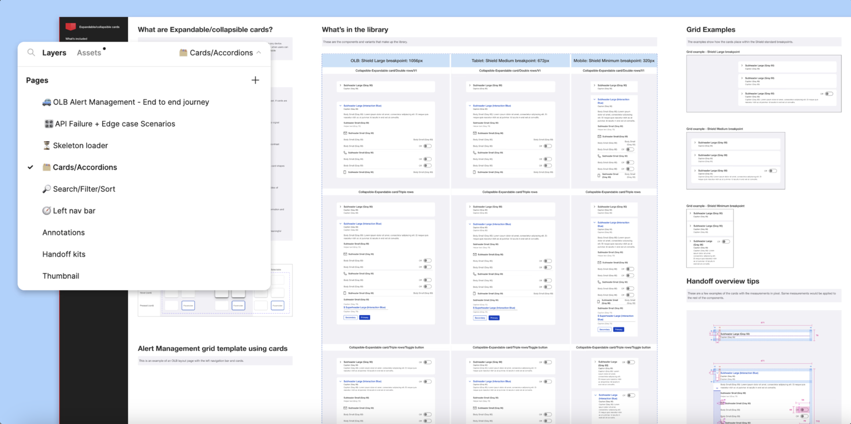Open the Layers tab
Viewport: 851px width, 424px height.
click(x=54, y=53)
